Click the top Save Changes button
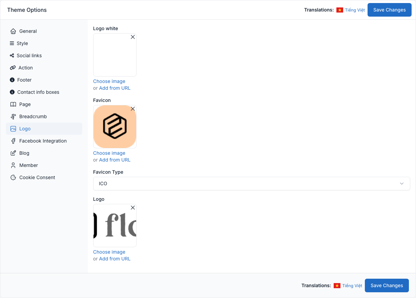 click(x=390, y=10)
